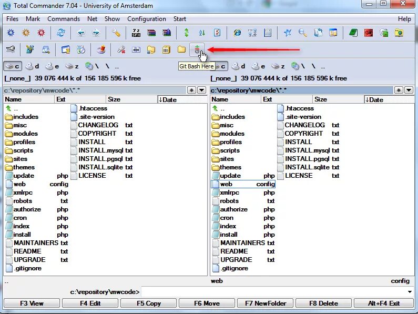Screen dimensions: 418x314
Task: Open the Mark menu
Action: 33,19
